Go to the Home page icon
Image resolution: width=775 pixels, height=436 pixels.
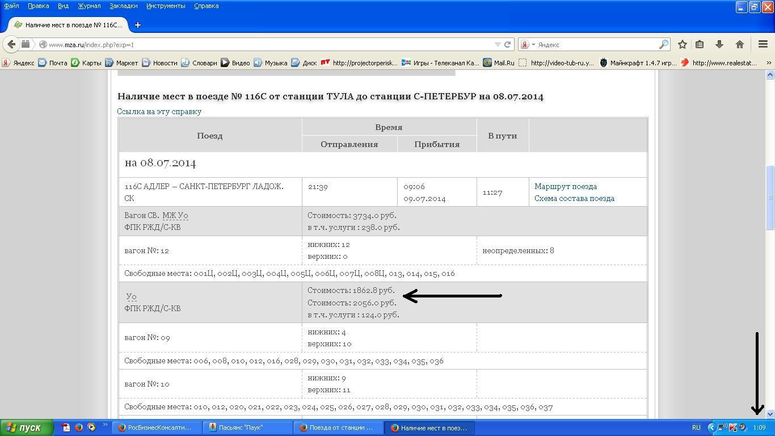point(739,44)
